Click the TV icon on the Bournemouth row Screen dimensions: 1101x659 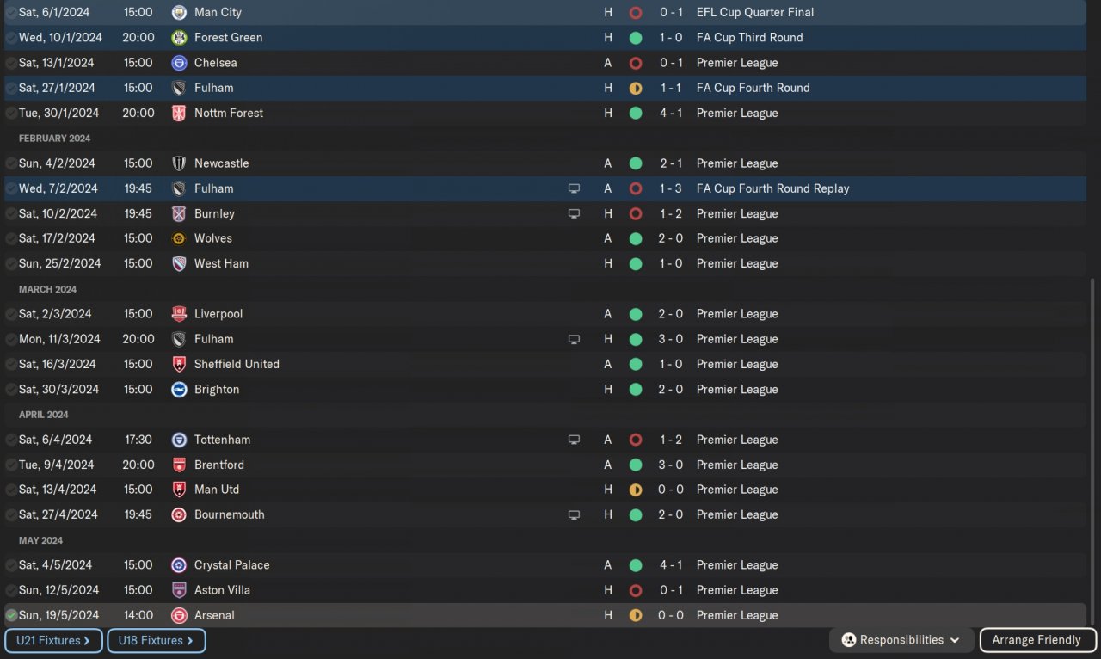click(x=574, y=514)
